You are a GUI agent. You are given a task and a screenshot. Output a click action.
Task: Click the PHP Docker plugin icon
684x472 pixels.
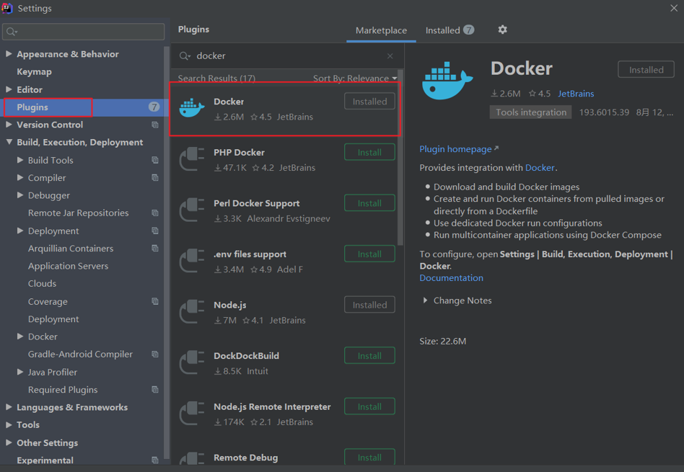[x=191, y=159]
